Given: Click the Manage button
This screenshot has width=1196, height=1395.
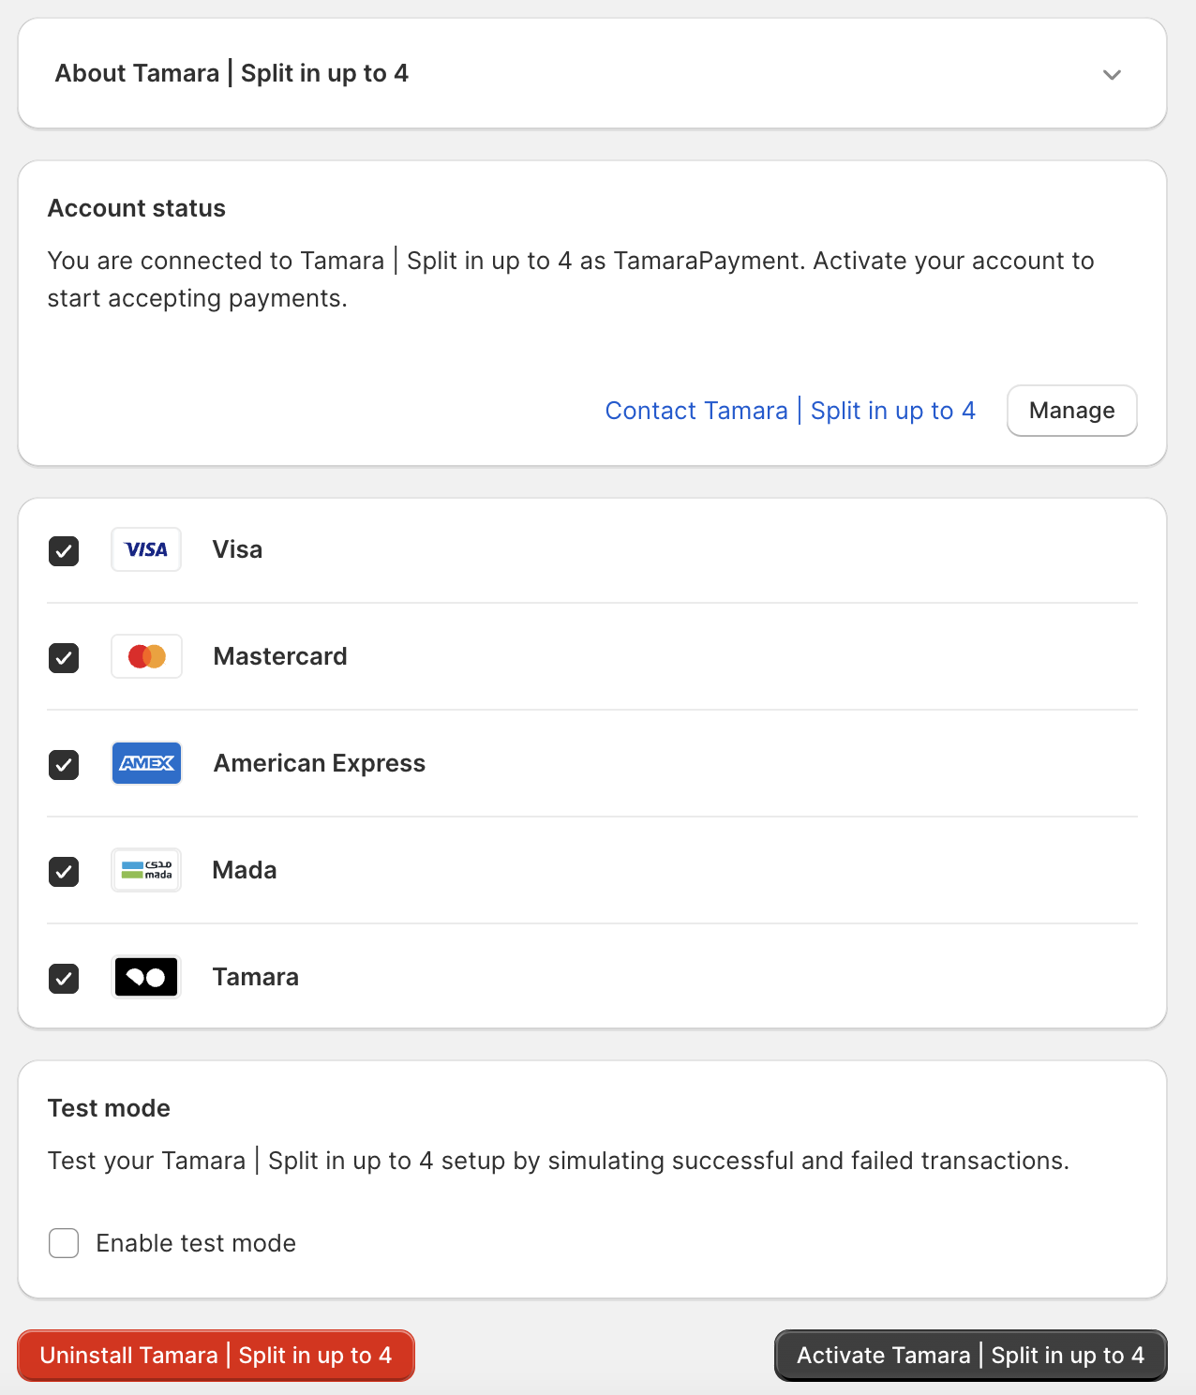Looking at the screenshot, I should [x=1072, y=411].
